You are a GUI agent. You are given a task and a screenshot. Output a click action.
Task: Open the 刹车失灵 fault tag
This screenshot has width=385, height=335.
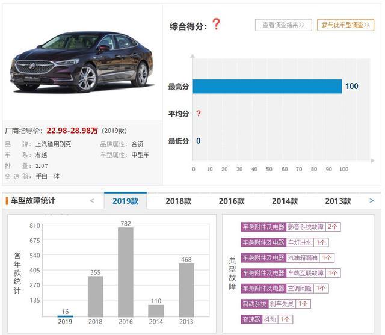(282, 304)
